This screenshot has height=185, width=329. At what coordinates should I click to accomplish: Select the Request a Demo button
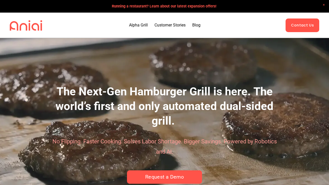point(164,177)
